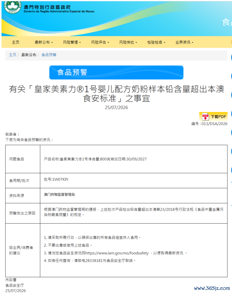Click the publish date under the title

point(116,108)
